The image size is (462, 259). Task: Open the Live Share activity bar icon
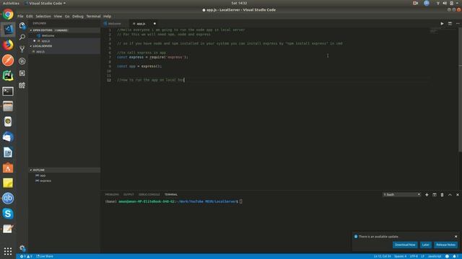pos(22,86)
